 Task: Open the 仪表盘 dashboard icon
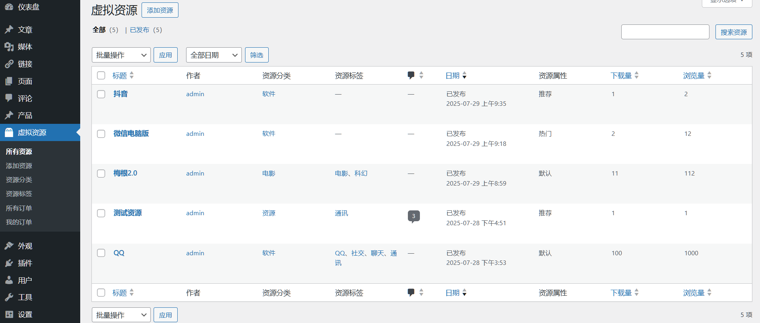[9, 7]
